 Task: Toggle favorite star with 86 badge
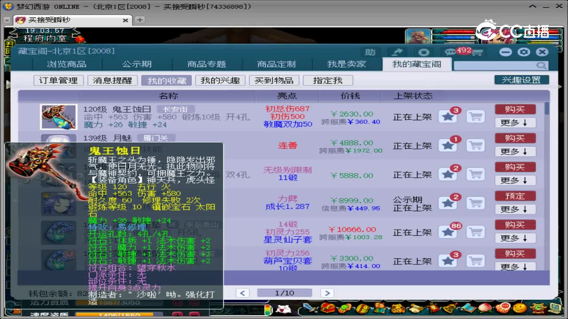click(x=448, y=232)
